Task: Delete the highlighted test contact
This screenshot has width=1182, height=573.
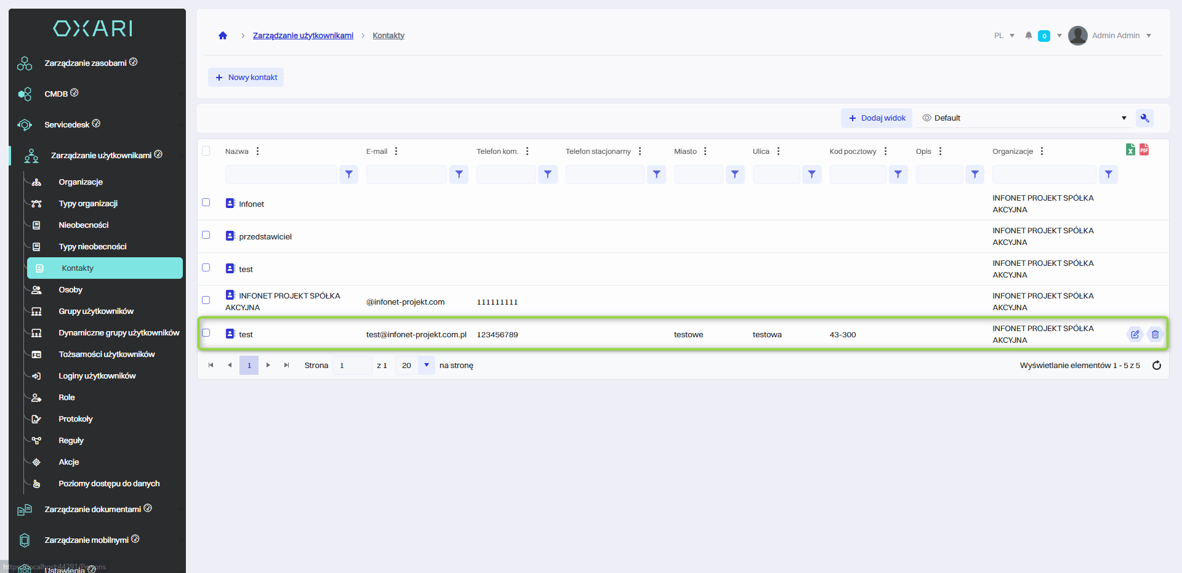Action: 1155,334
